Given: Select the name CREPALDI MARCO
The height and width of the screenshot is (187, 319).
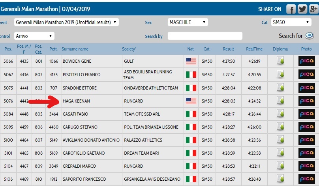Looking at the screenshot, I should coord(79,166).
